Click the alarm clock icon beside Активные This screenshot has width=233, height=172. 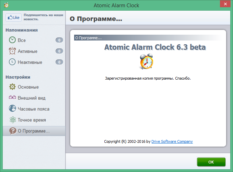(x=12, y=51)
